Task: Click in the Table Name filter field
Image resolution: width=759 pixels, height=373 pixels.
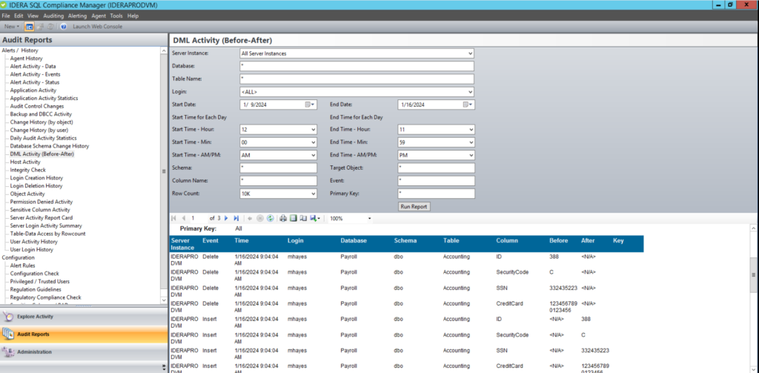Action: 357,79
